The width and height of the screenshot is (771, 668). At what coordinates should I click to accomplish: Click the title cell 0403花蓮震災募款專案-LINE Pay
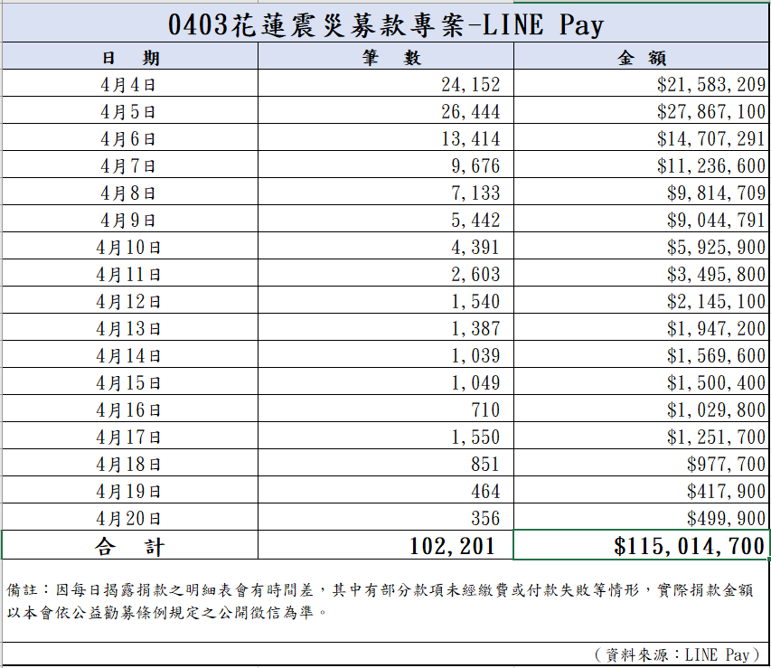click(385, 24)
